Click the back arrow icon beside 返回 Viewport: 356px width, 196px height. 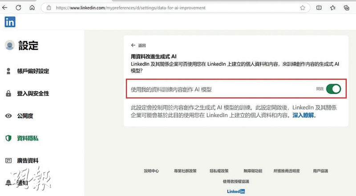pos(133,45)
